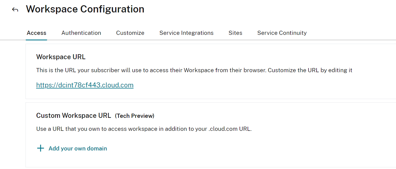Click the Workspace Configuration page title

click(85, 9)
